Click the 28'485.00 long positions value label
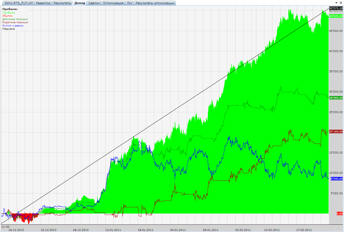Image resolution: width=344 pixels, height=232 pixels. tap(336, 98)
